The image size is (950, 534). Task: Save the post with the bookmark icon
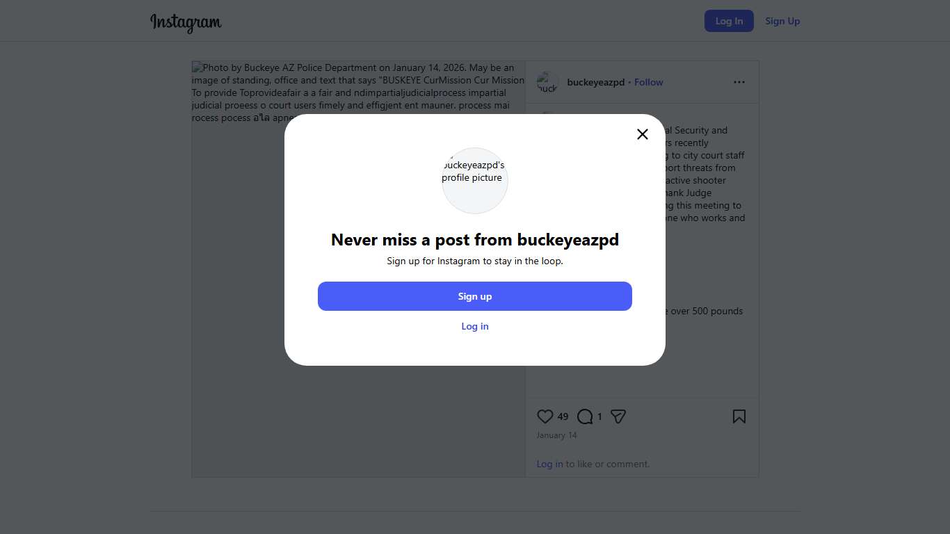(739, 416)
